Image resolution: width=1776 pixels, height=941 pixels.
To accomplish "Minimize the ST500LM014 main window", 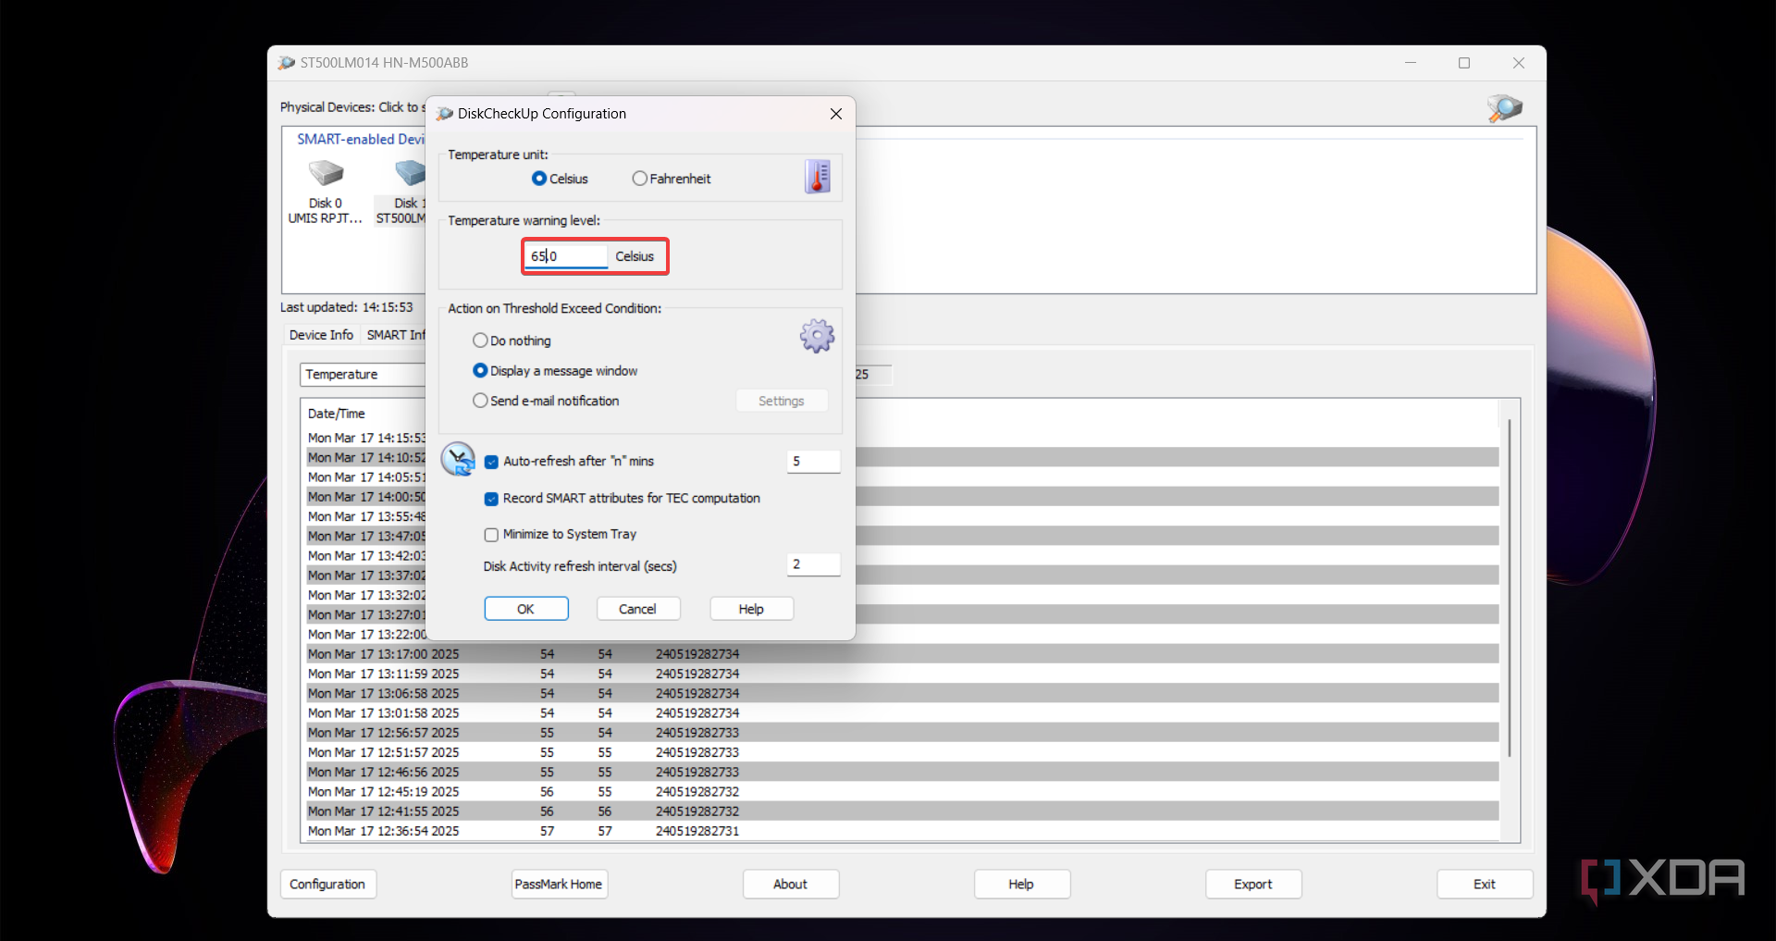I will click(x=1411, y=63).
